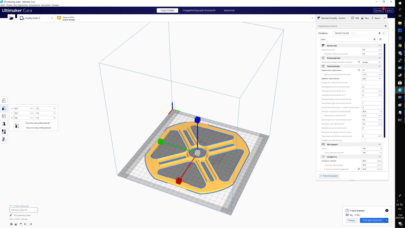This screenshot has height=228, width=405.
Task: Open the Нигде gap filling dropdown
Action: click(372, 62)
